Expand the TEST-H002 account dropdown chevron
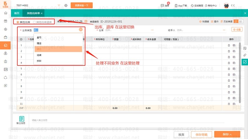This screenshot has width=248, height=139. [59, 5]
